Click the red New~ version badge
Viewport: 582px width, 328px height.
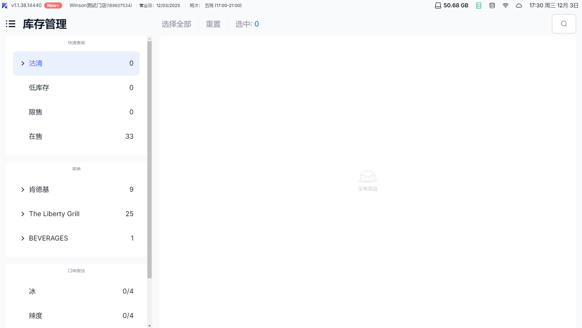(x=53, y=5)
